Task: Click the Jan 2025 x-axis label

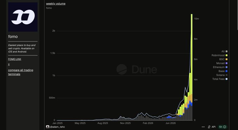Action: tap(57, 123)
